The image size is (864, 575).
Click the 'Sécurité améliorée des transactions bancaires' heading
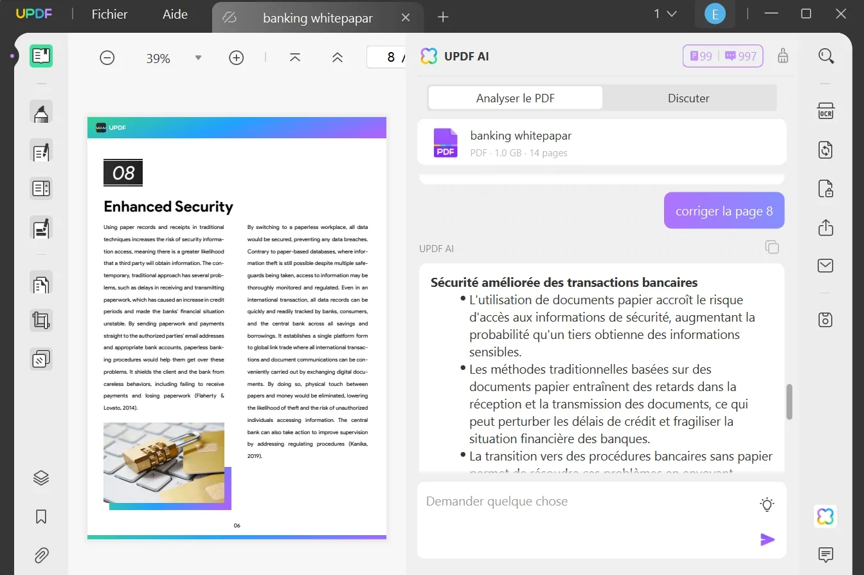point(564,282)
